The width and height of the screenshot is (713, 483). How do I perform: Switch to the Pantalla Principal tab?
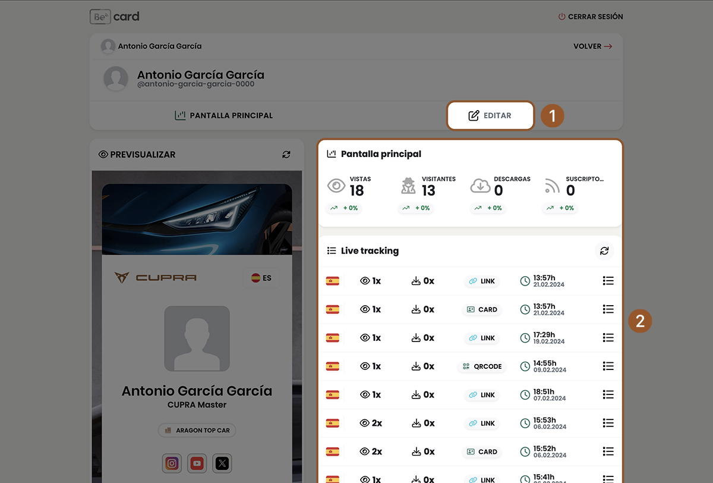coord(224,115)
